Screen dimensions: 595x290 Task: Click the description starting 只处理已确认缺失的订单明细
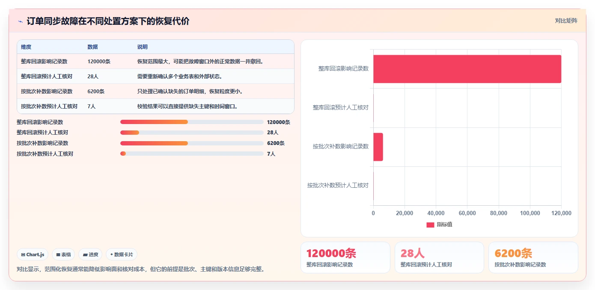(190, 92)
